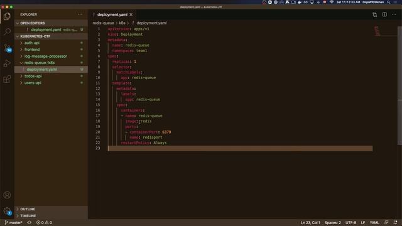Click containerPort value 6379
This screenshot has width=402, height=226.
(166, 132)
